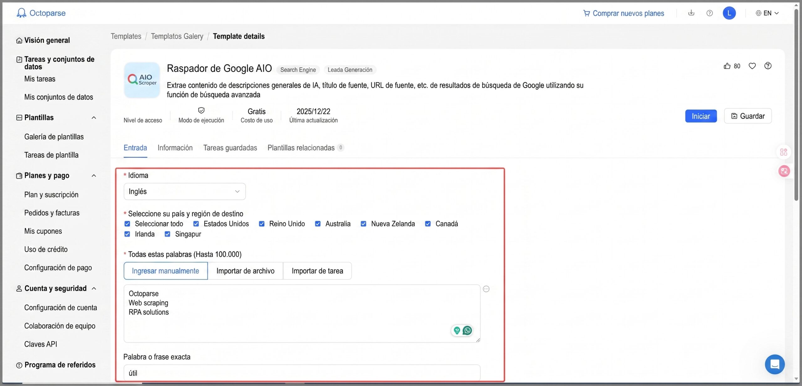Open the Tareas guardadas tab
802x386 pixels.
pos(230,148)
